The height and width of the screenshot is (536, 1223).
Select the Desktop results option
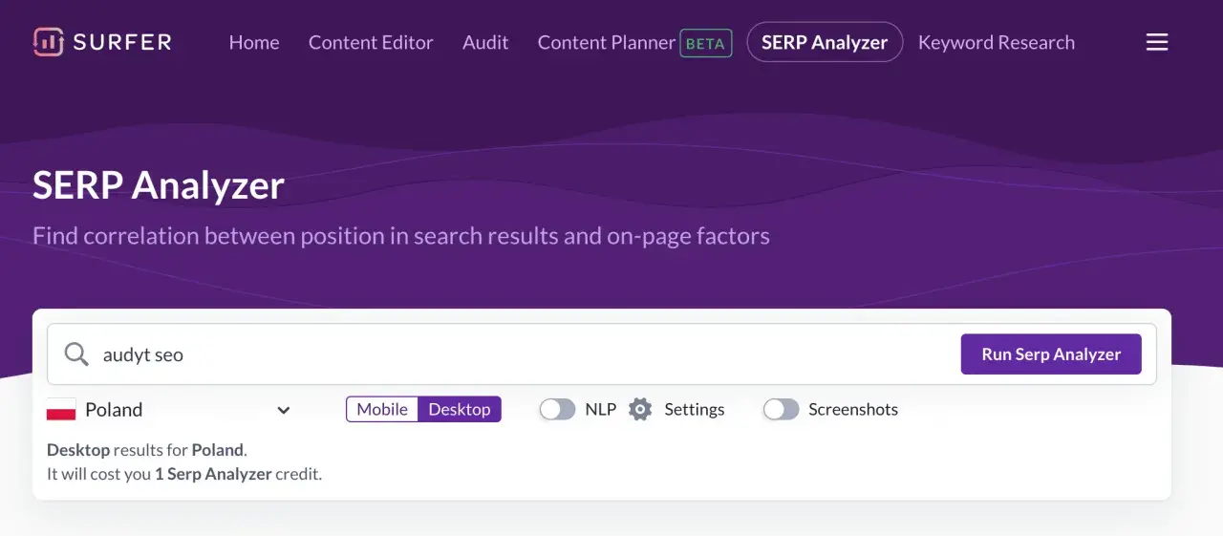(460, 409)
